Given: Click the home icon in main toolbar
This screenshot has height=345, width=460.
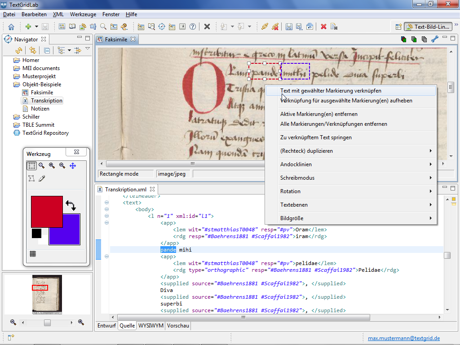Looking at the screenshot, I should point(11,27).
